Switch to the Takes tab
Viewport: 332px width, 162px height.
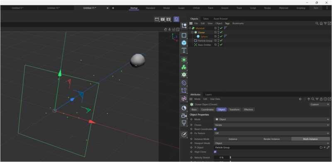tap(205, 19)
